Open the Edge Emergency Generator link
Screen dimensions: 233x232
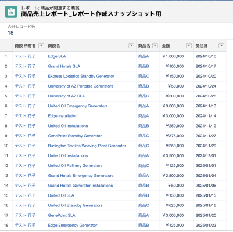click(x=73, y=226)
